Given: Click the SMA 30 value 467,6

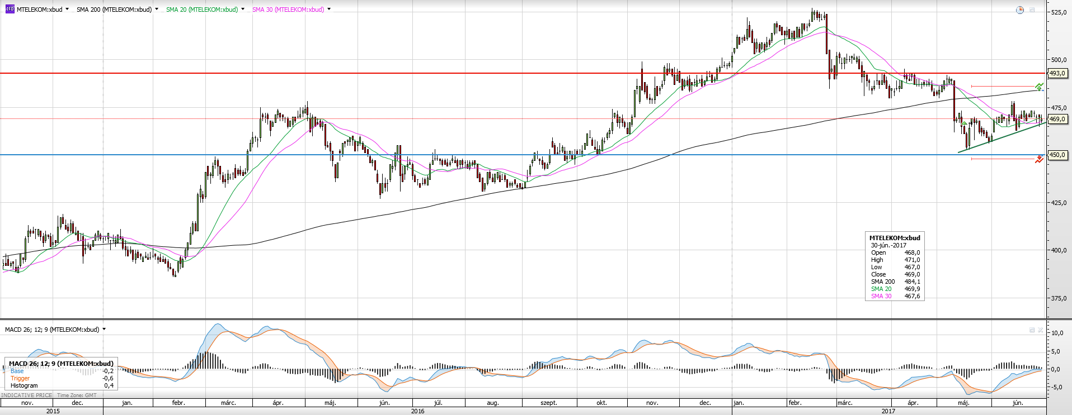Looking at the screenshot, I should click(912, 296).
